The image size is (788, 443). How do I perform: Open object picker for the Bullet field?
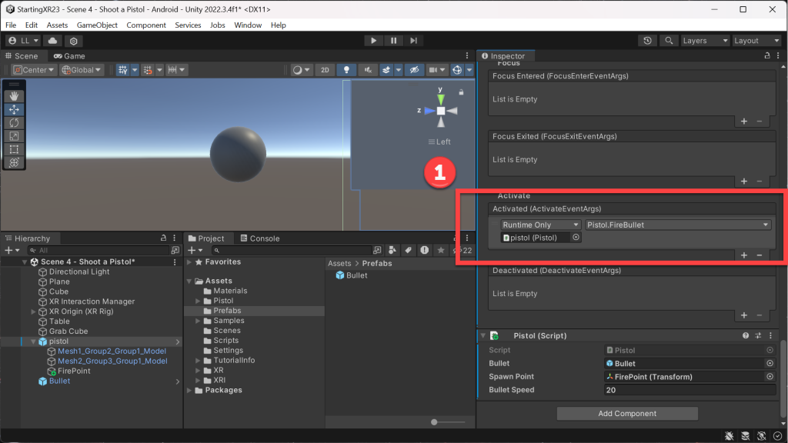pyautogui.click(x=770, y=363)
